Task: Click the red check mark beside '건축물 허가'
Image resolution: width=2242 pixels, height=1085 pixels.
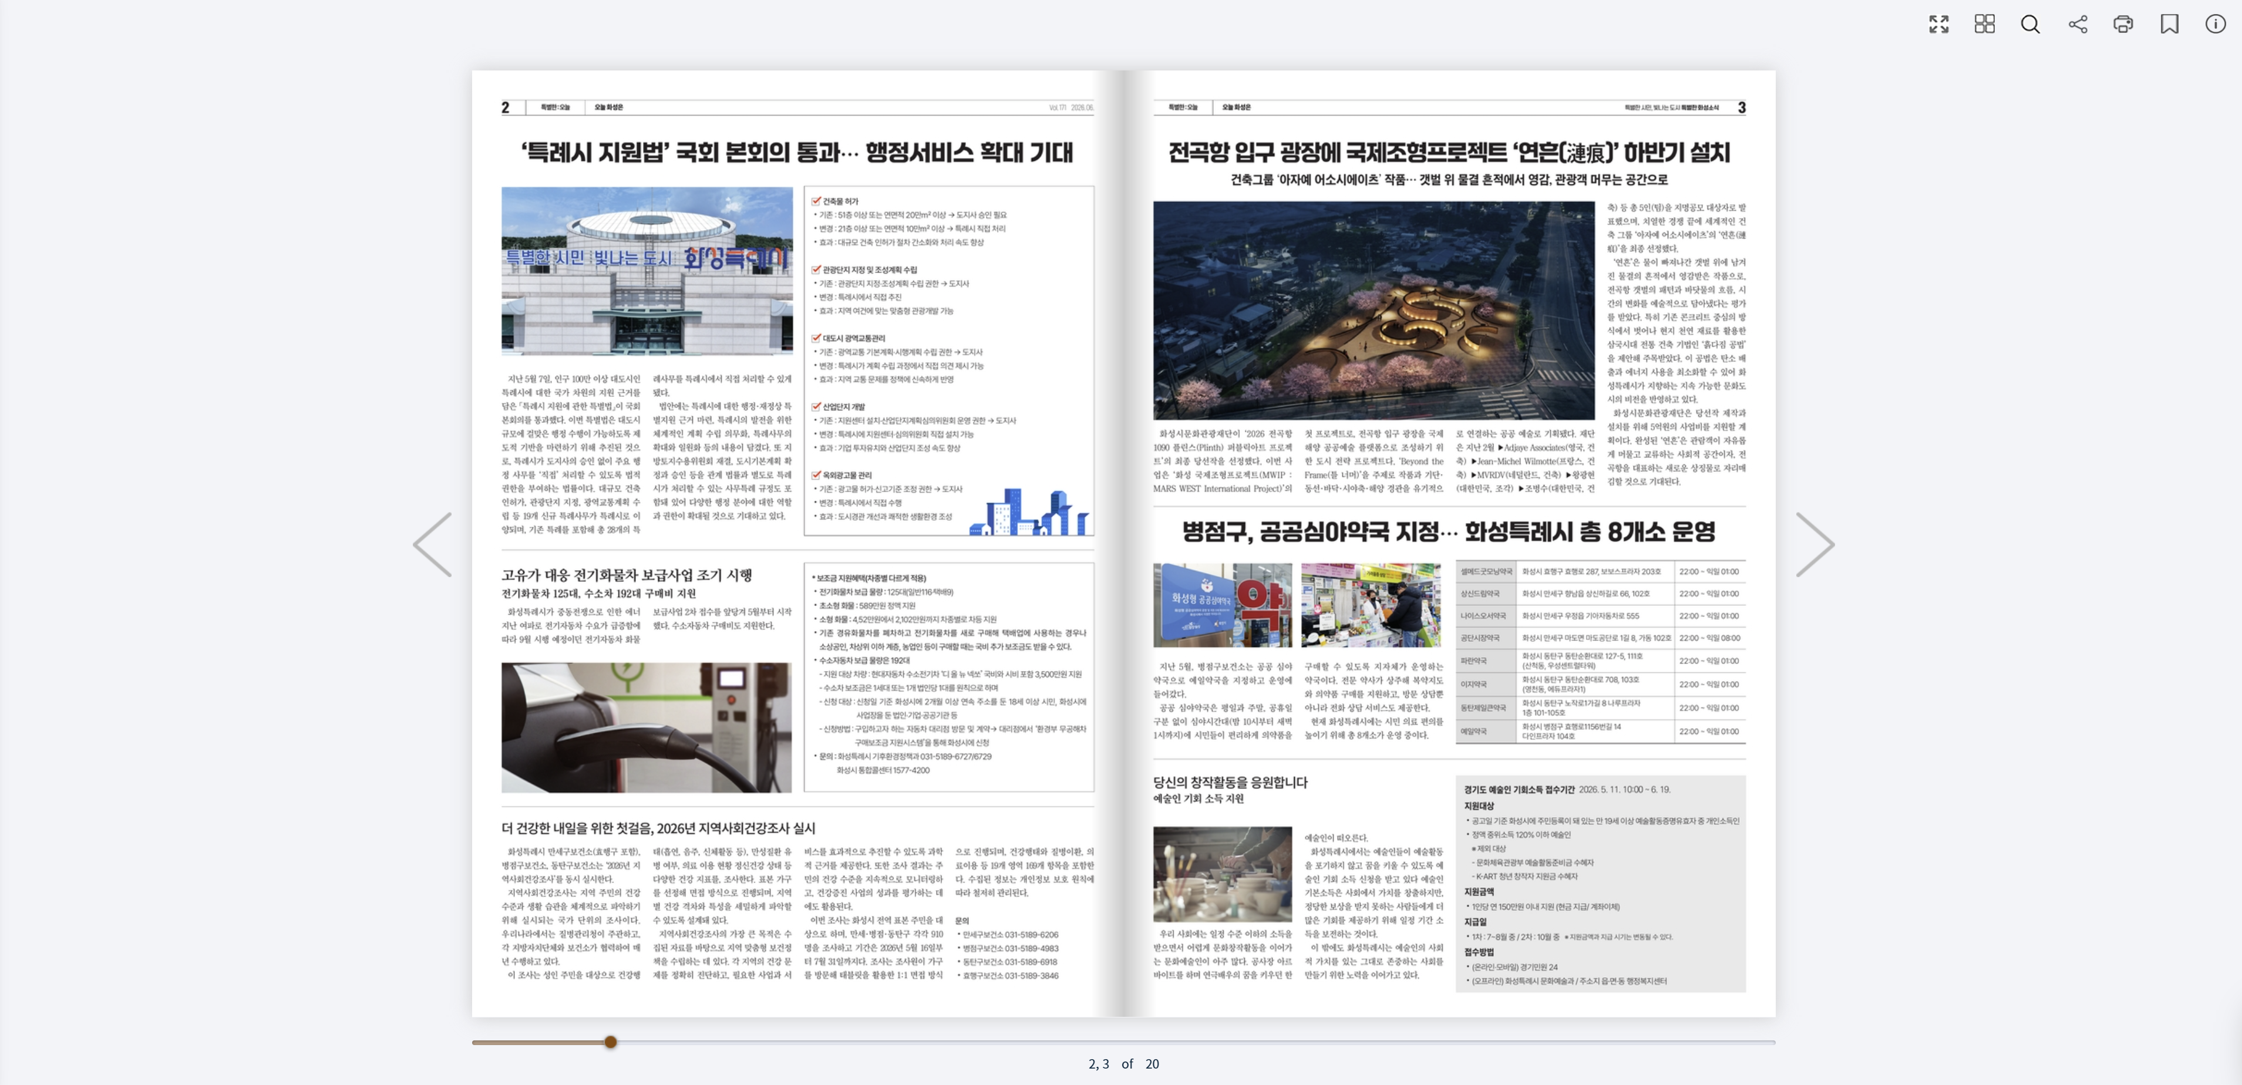Action: (x=816, y=200)
